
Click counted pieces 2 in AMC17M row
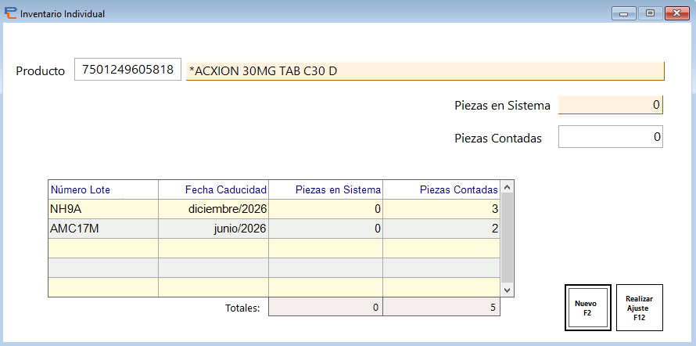[441, 229]
